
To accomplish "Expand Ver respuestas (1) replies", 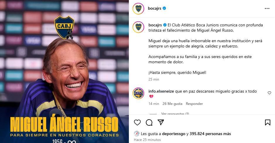I will click(175, 113).
